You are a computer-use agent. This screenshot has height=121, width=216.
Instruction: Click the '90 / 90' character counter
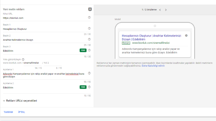[x=87, y=82]
